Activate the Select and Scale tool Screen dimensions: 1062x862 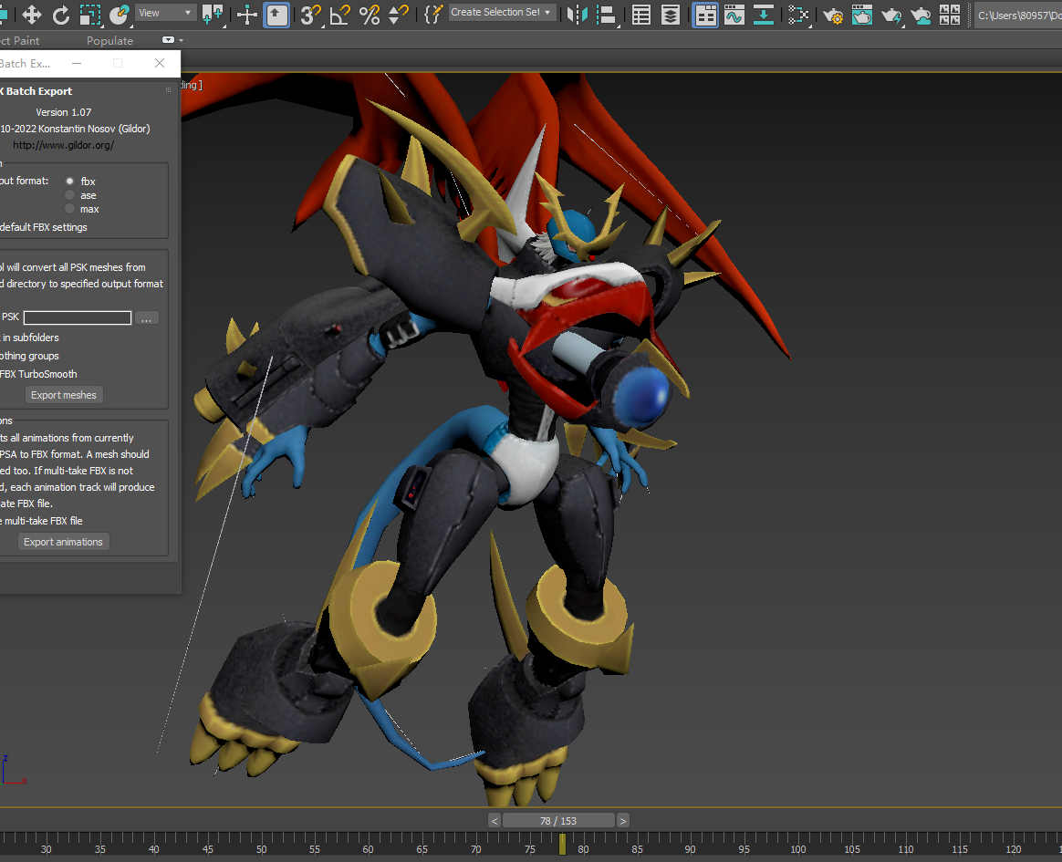[90, 15]
